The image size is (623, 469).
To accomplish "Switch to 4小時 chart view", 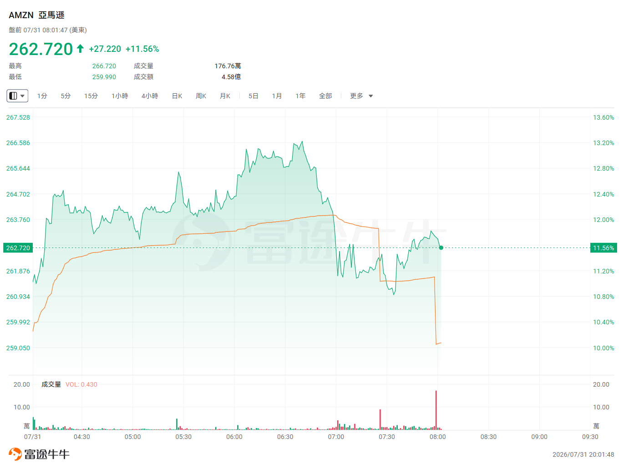I will click(150, 96).
